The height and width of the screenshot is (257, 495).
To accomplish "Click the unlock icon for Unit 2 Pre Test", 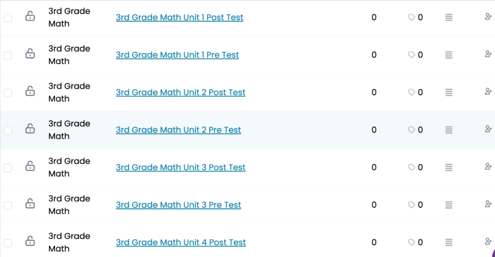I will pyautogui.click(x=30, y=128).
